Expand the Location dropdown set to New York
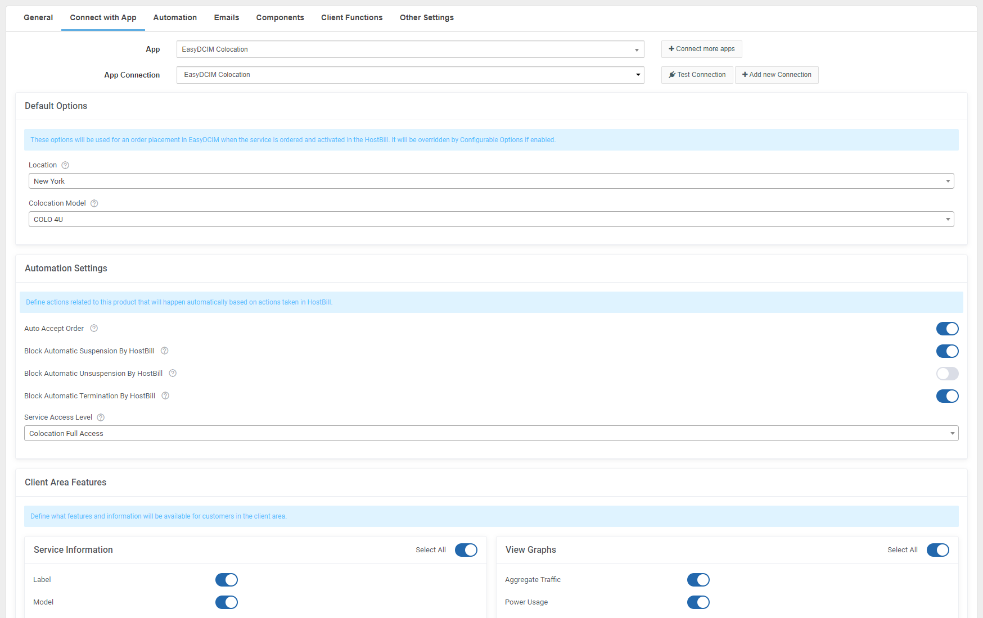983x618 pixels. tap(491, 181)
